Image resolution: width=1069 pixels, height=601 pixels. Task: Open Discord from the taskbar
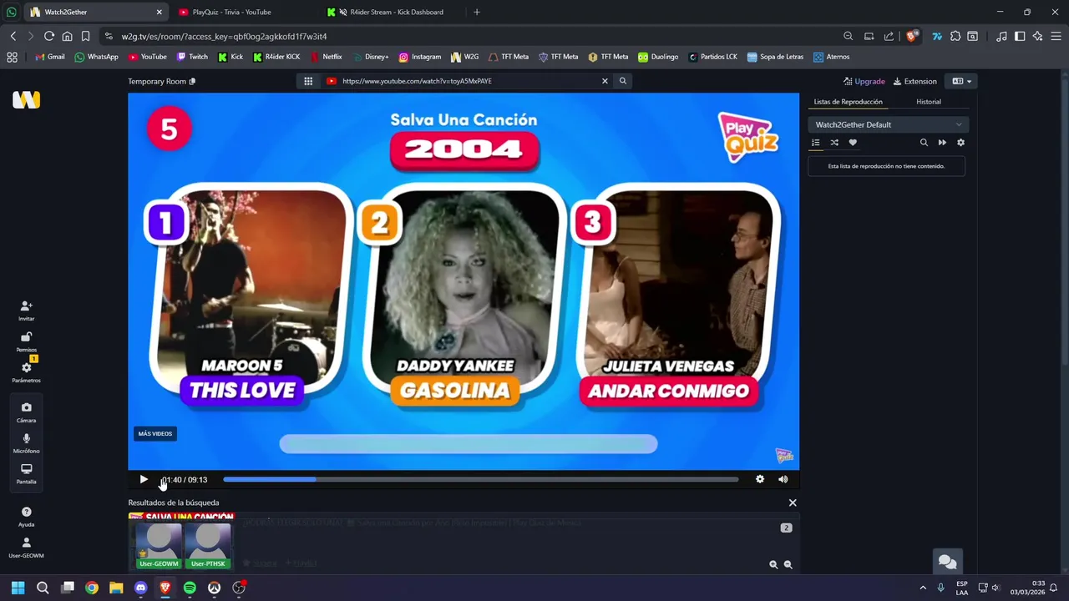coord(140,588)
